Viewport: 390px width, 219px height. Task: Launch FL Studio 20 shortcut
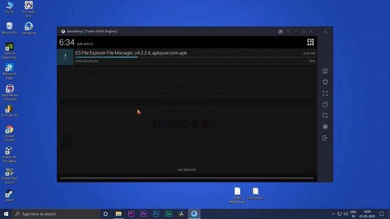pos(10,111)
